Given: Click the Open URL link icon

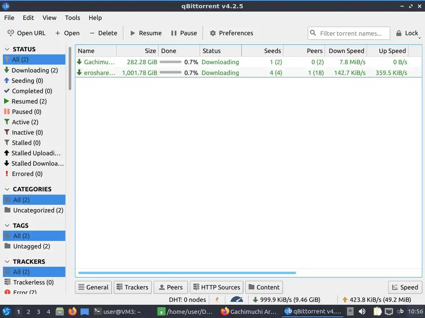Looking at the screenshot, I should click(10, 33).
